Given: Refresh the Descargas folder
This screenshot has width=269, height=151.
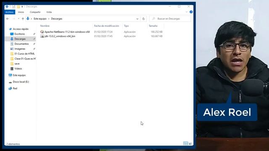Looking at the screenshot, I should [143, 19].
